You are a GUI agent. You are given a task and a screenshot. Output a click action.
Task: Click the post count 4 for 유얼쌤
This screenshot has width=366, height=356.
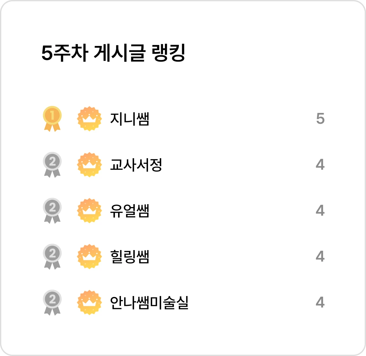(x=320, y=210)
